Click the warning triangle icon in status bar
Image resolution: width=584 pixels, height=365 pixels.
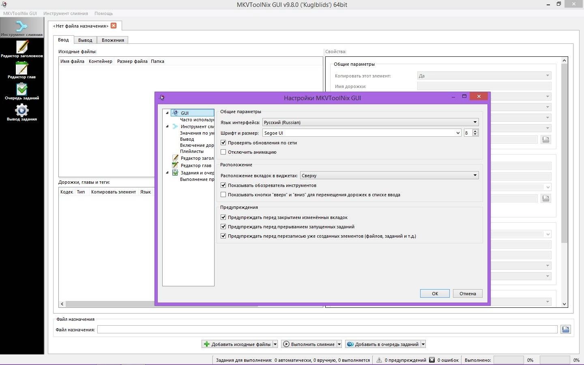pos(379,360)
